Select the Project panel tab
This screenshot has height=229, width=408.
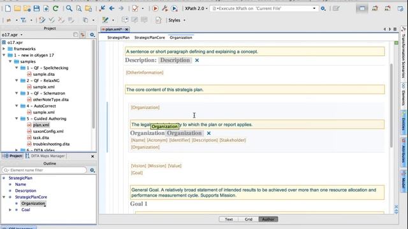(x=13, y=156)
